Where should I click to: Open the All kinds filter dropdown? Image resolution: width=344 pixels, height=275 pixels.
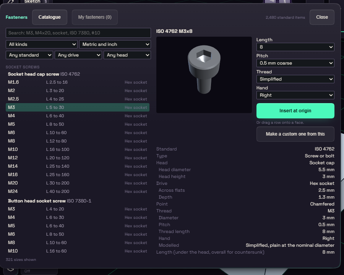tap(41, 44)
